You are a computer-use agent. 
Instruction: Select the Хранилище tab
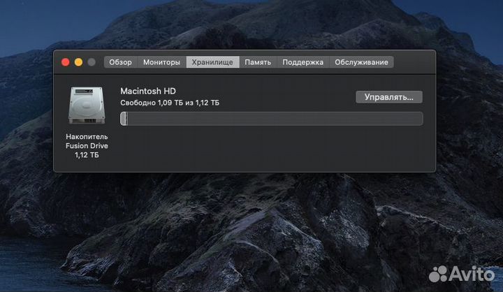point(212,62)
